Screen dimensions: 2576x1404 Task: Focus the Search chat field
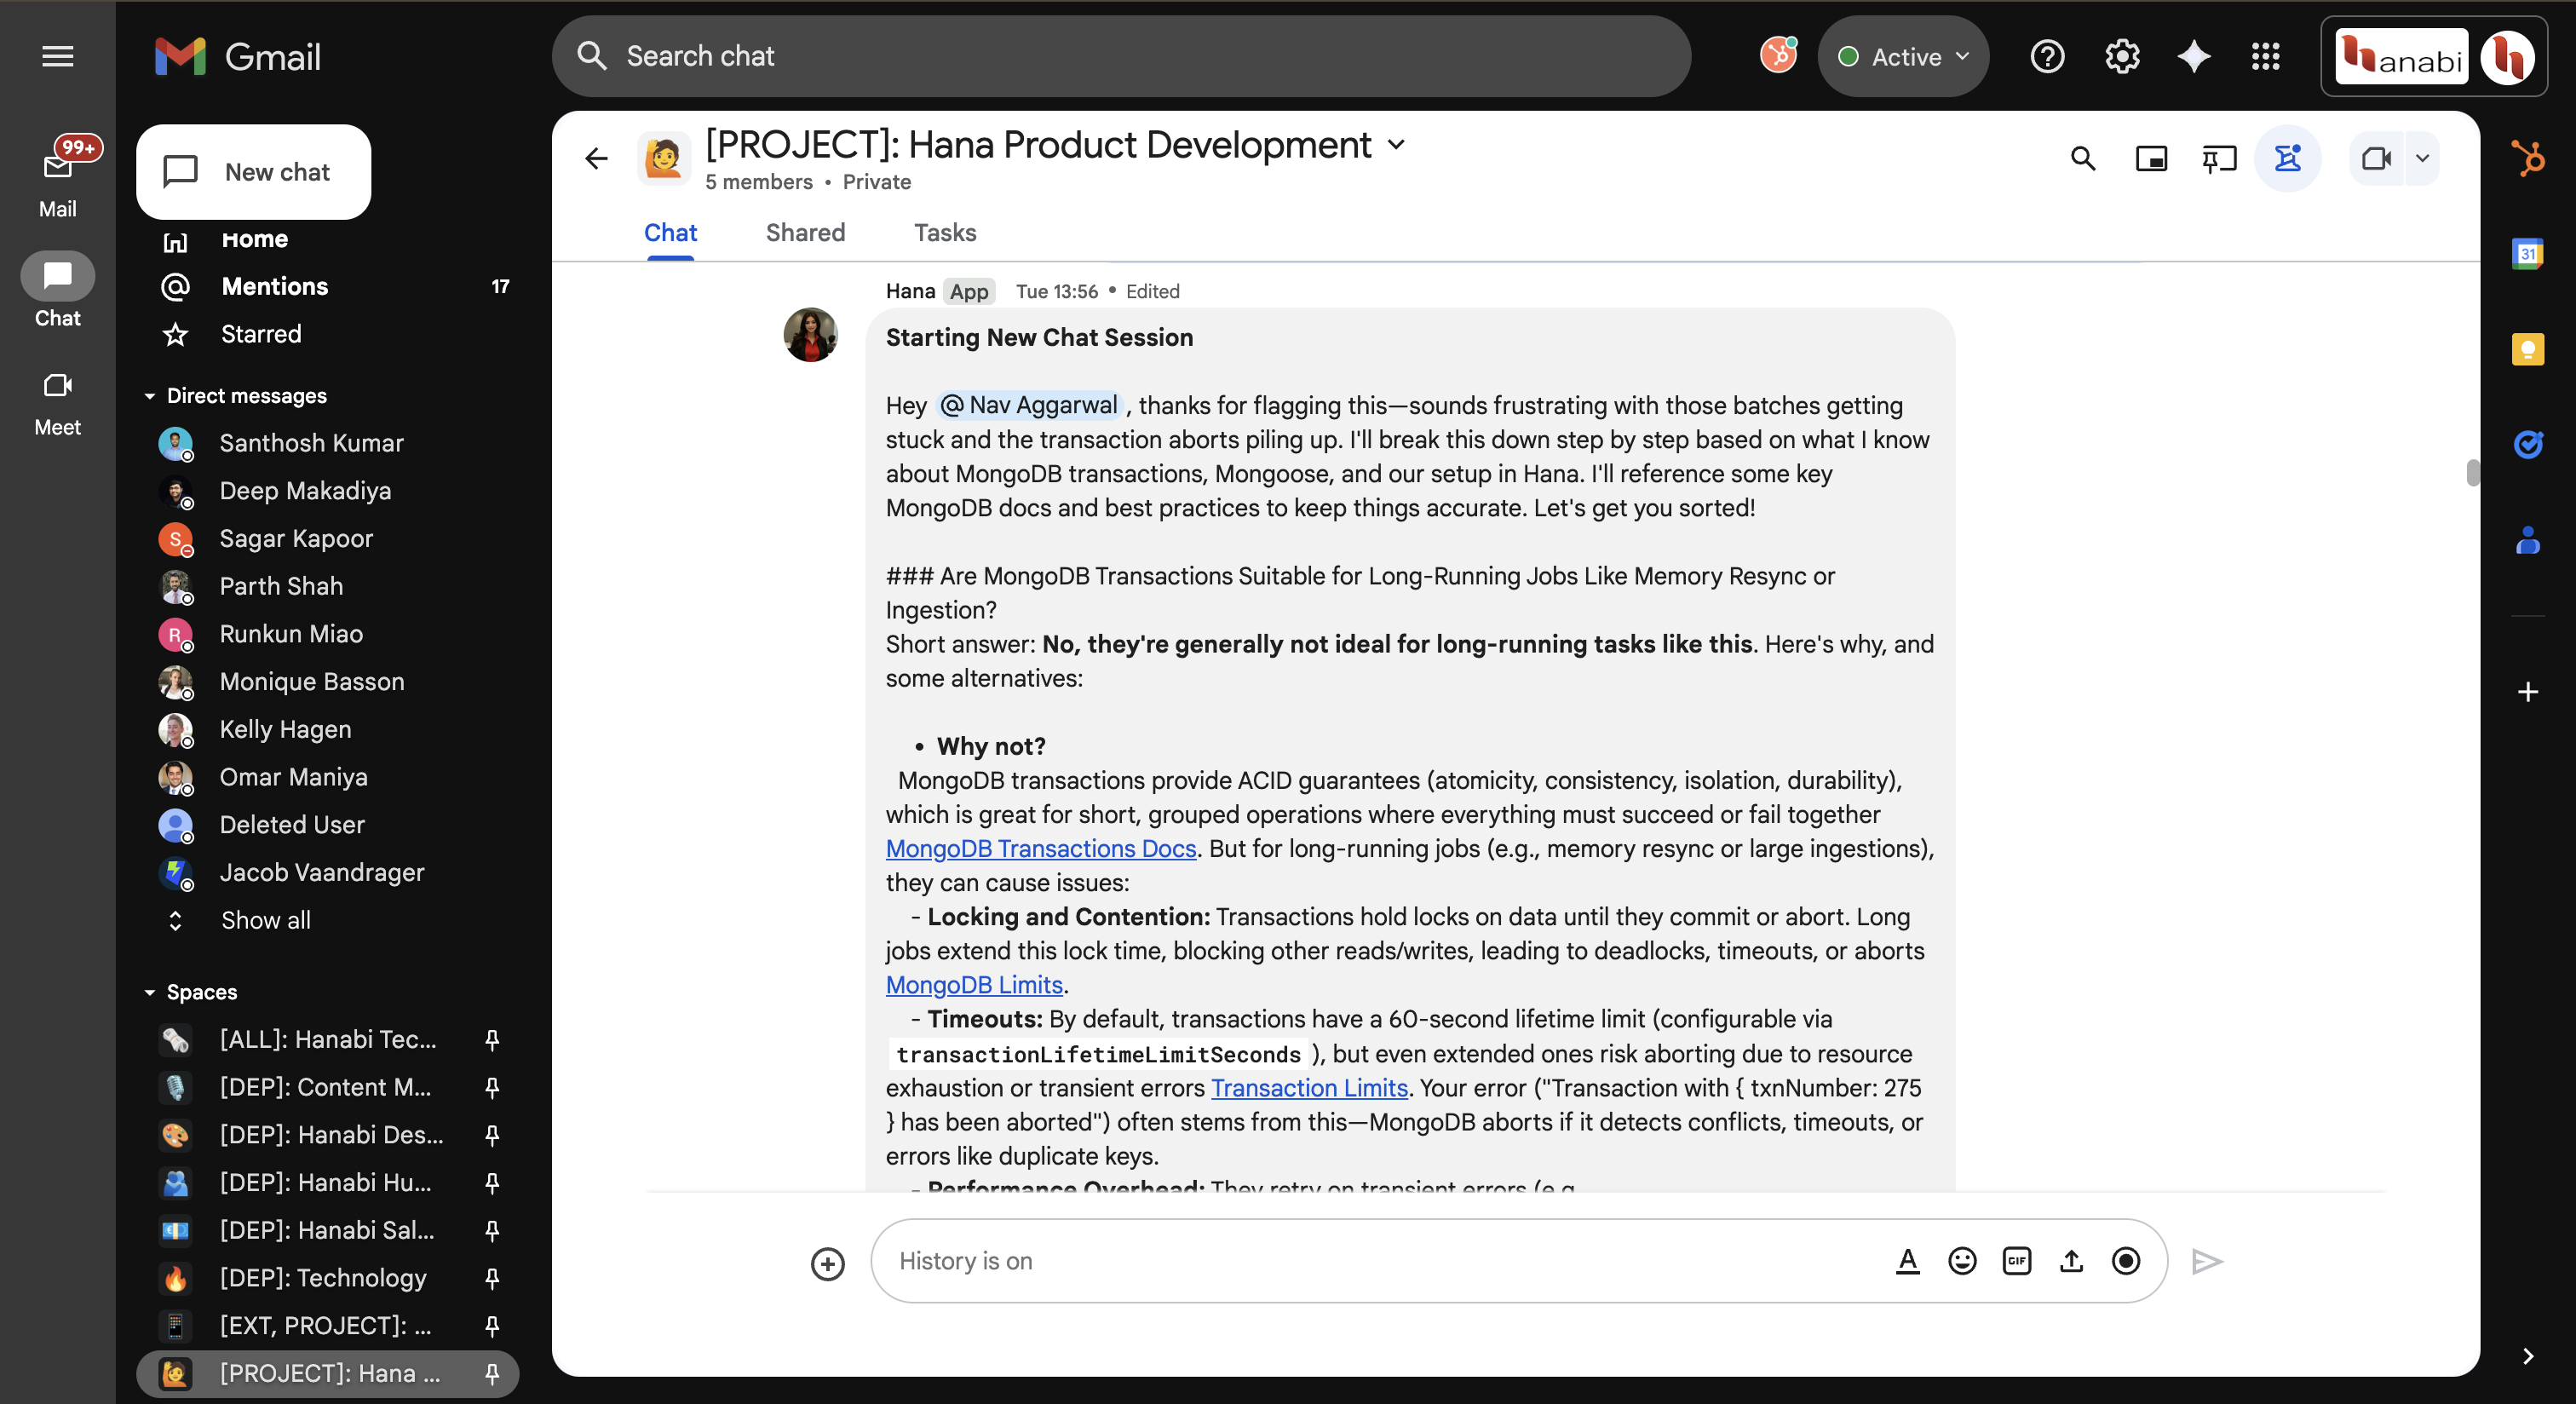click(x=1121, y=56)
